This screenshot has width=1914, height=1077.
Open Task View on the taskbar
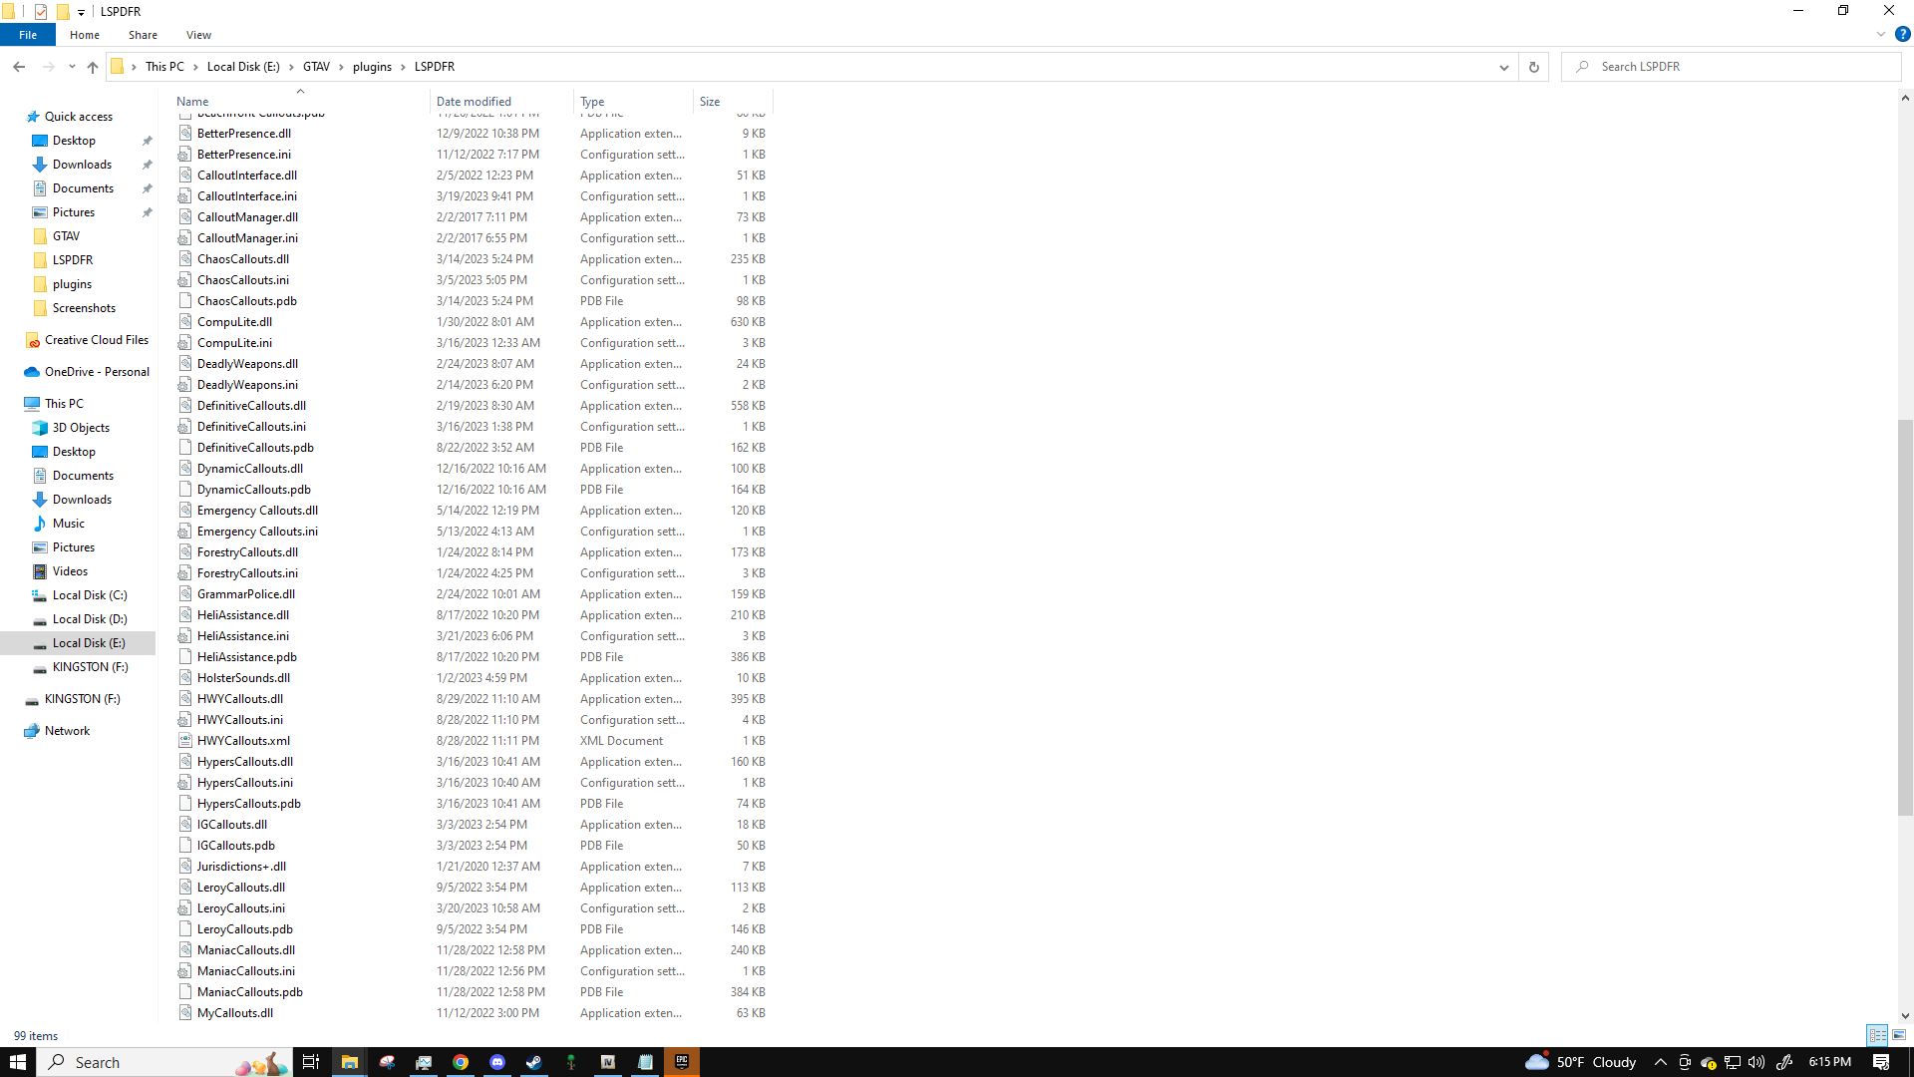tap(311, 1062)
